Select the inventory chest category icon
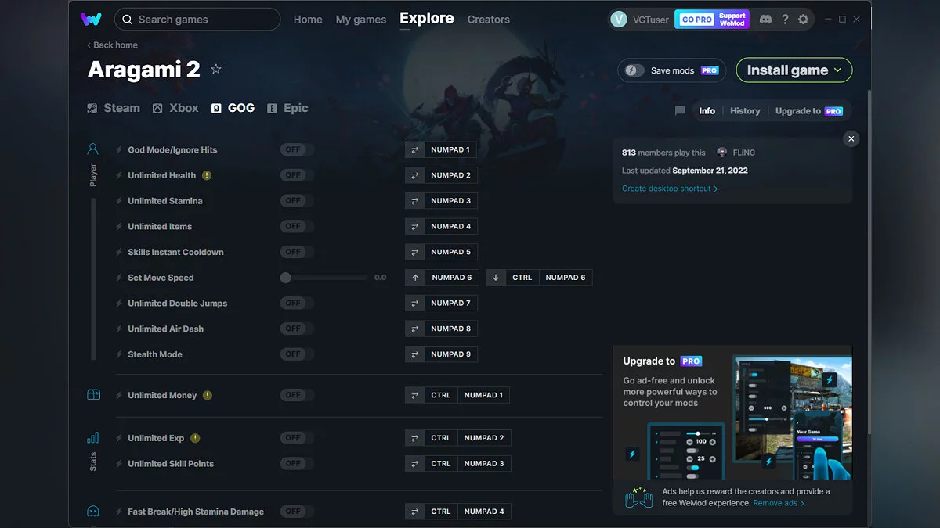 point(93,395)
